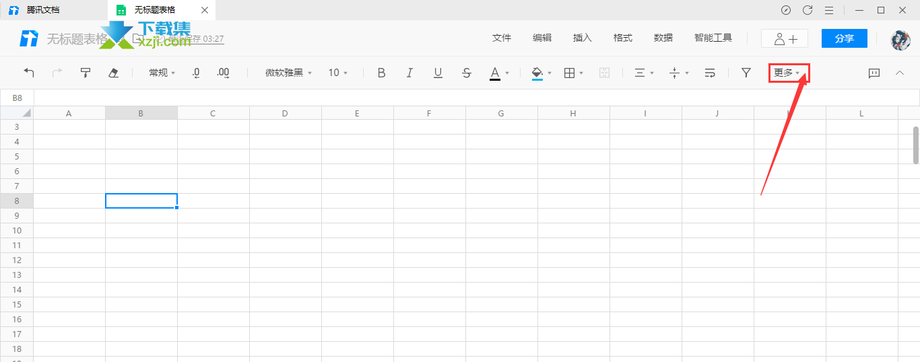
Task: Close the 无标题表格 tab
Action: tap(205, 10)
